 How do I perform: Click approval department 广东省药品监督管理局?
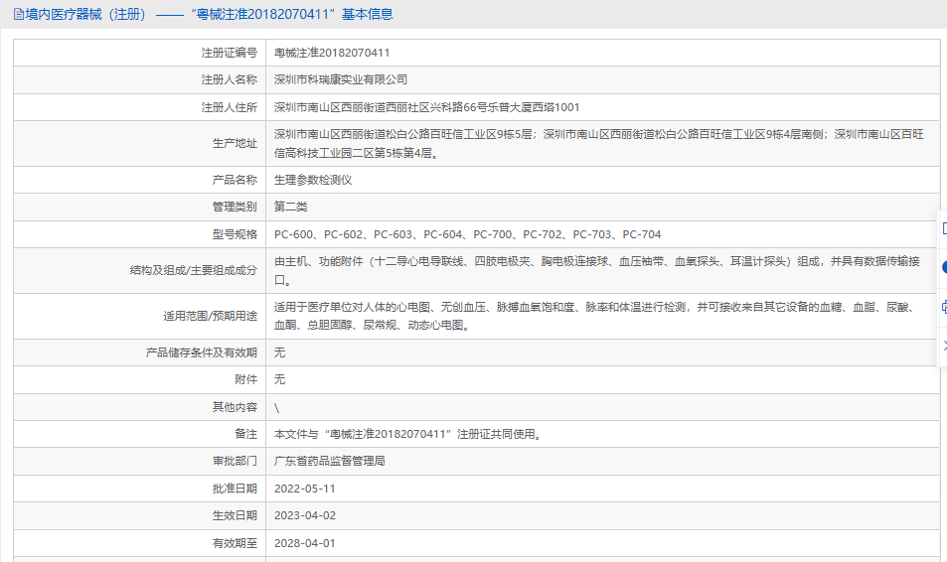click(x=329, y=461)
